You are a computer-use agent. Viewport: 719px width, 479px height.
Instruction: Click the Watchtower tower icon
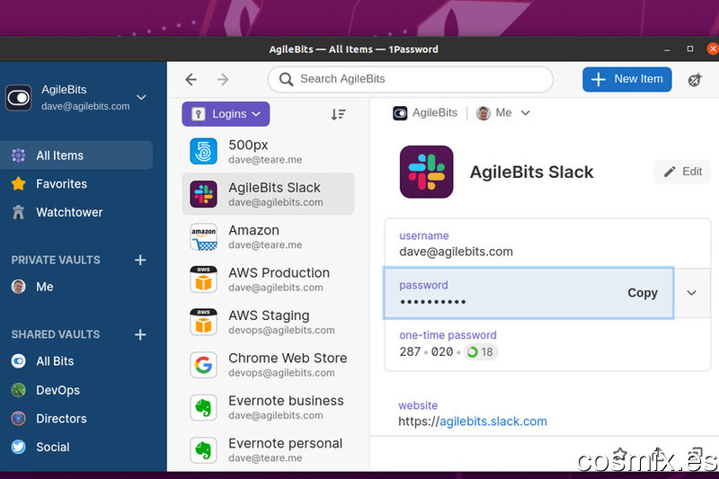click(x=18, y=212)
